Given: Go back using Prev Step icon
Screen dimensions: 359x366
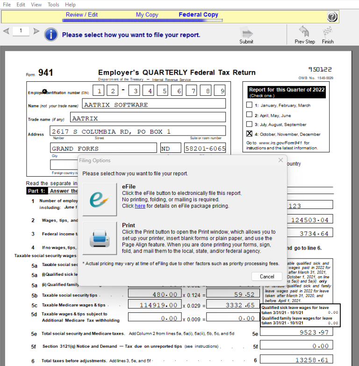Looking at the screenshot, I should pyautogui.click(x=304, y=33).
